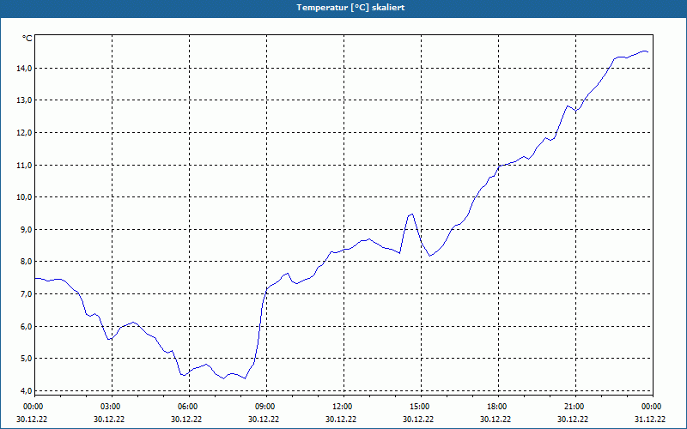Click the 31.12.22 date label
687x429 pixels.
click(x=650, y=419)
